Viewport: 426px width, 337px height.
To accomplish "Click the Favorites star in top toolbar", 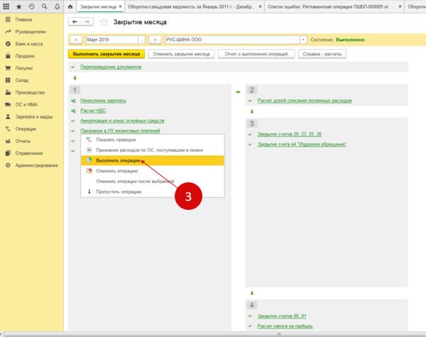I will pos(20,6).
